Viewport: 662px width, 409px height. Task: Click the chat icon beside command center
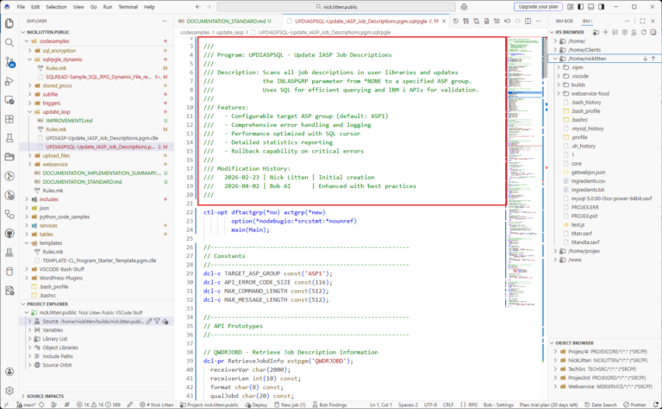click(465, 7)
